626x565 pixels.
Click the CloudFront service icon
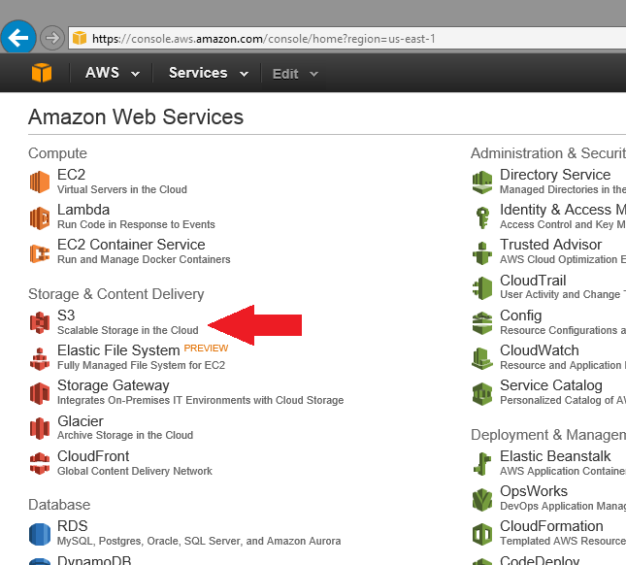coord(40,463)
